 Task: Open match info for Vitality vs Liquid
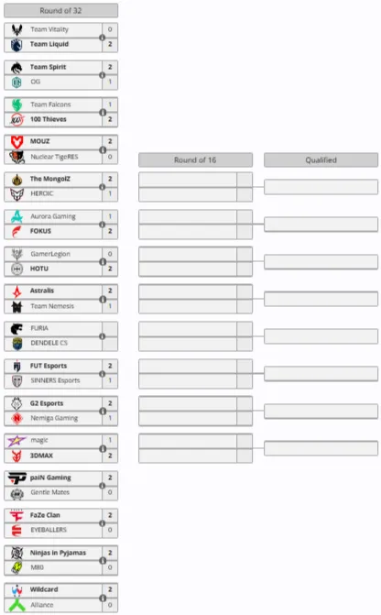click(103, 38)
